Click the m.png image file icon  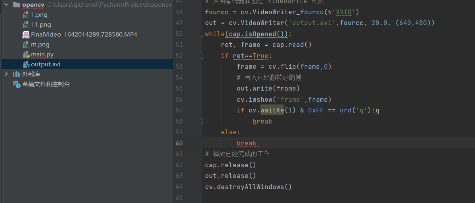pos(26,44)
